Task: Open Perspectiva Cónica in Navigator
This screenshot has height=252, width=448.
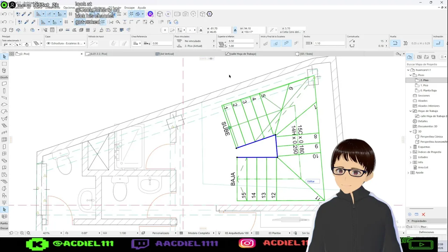Action: click(x=431, y=136)
